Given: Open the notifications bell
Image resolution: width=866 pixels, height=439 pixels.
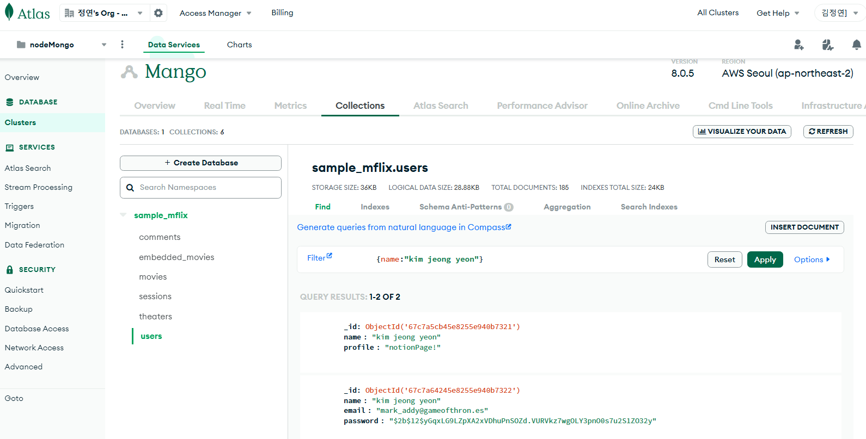Looking at the screenshot, I should coord(857,45).
